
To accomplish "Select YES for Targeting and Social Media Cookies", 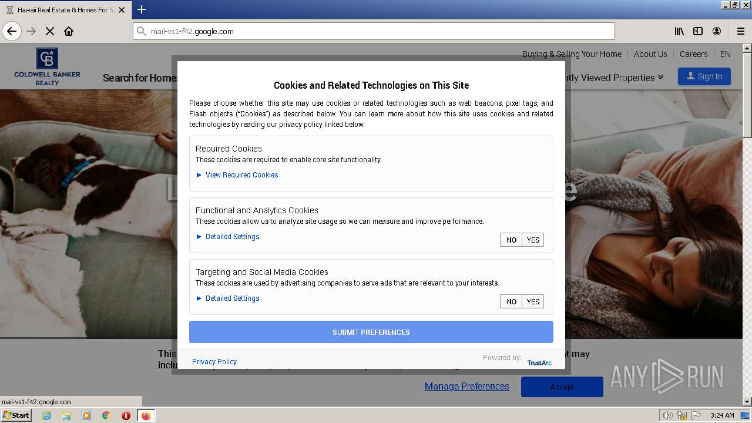I will tap(533, 301).
